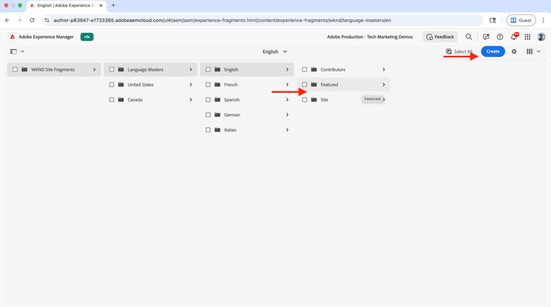Check the Site folder checkbox
Screen dimensions: 551x307
[x=305, y=100]
